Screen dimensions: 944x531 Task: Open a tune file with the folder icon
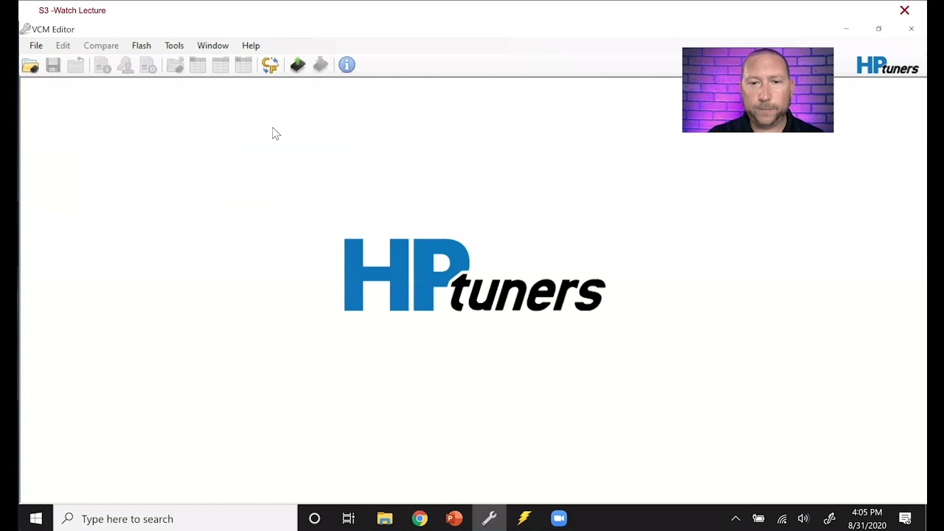pyautogui.click(x=30, y=66)
